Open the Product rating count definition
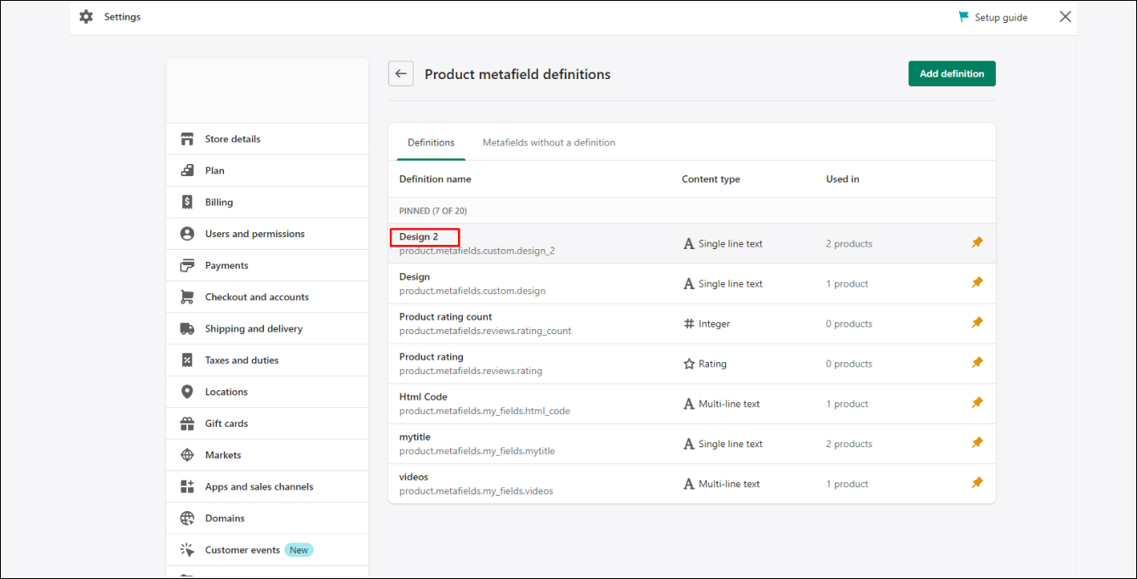This screenshot has height=579, width=1137. coord(692,323)
